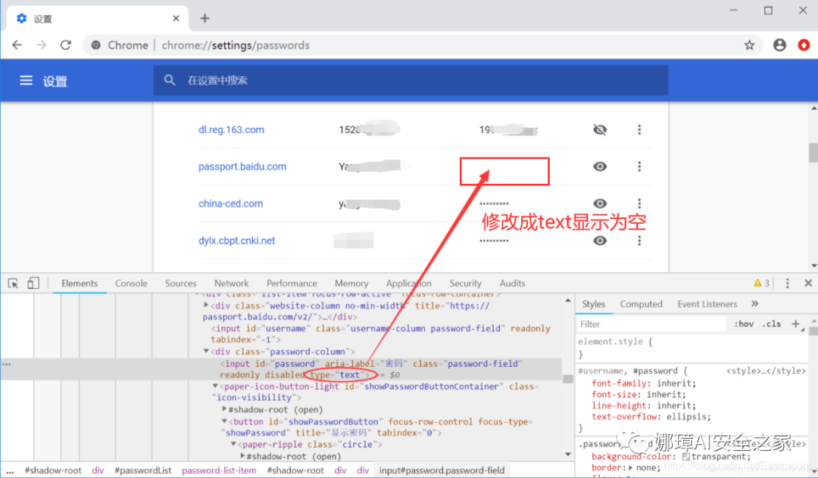
Task: Close the DevTools panel
Action: click(808, 284)
